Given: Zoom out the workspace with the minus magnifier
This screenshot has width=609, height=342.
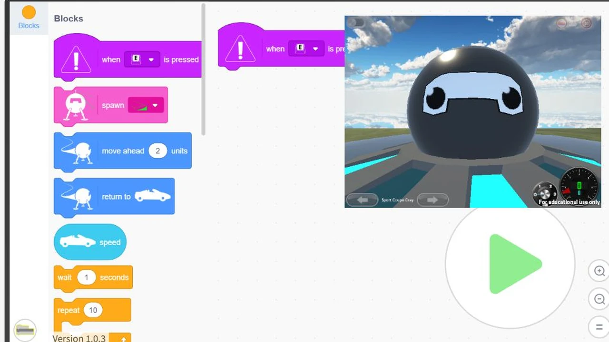Looking at the screenshot, I should point(599,299).
